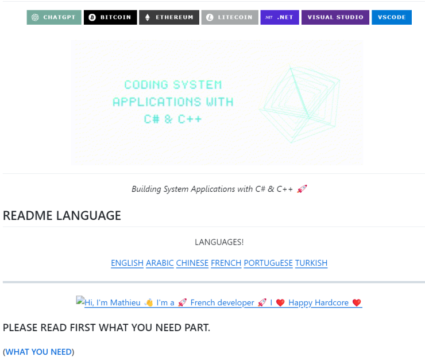Click the PLEASE READ FIRST heading

(x=106, y=328)
